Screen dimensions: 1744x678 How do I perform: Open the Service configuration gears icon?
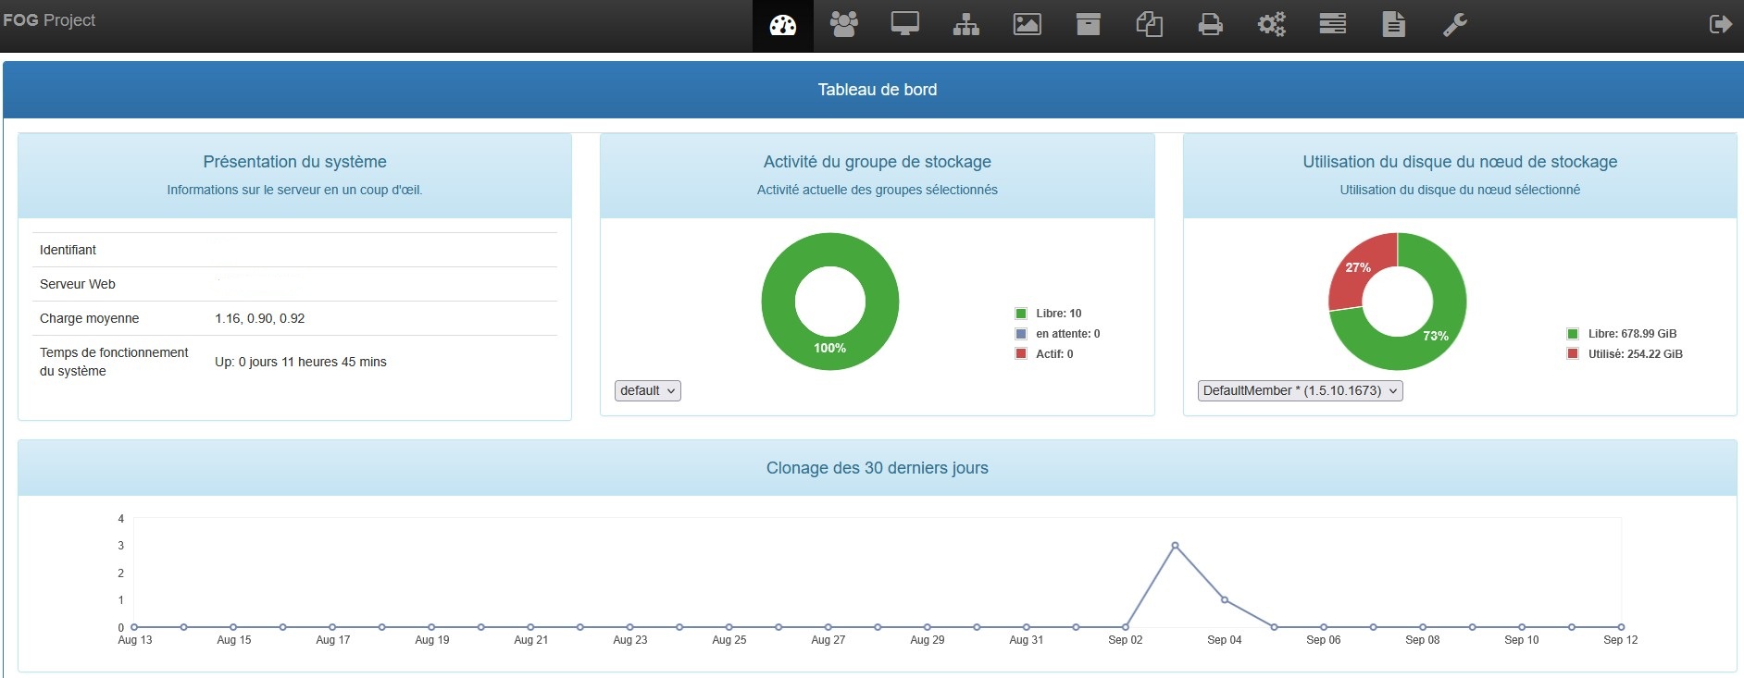tap(1271, 25)
